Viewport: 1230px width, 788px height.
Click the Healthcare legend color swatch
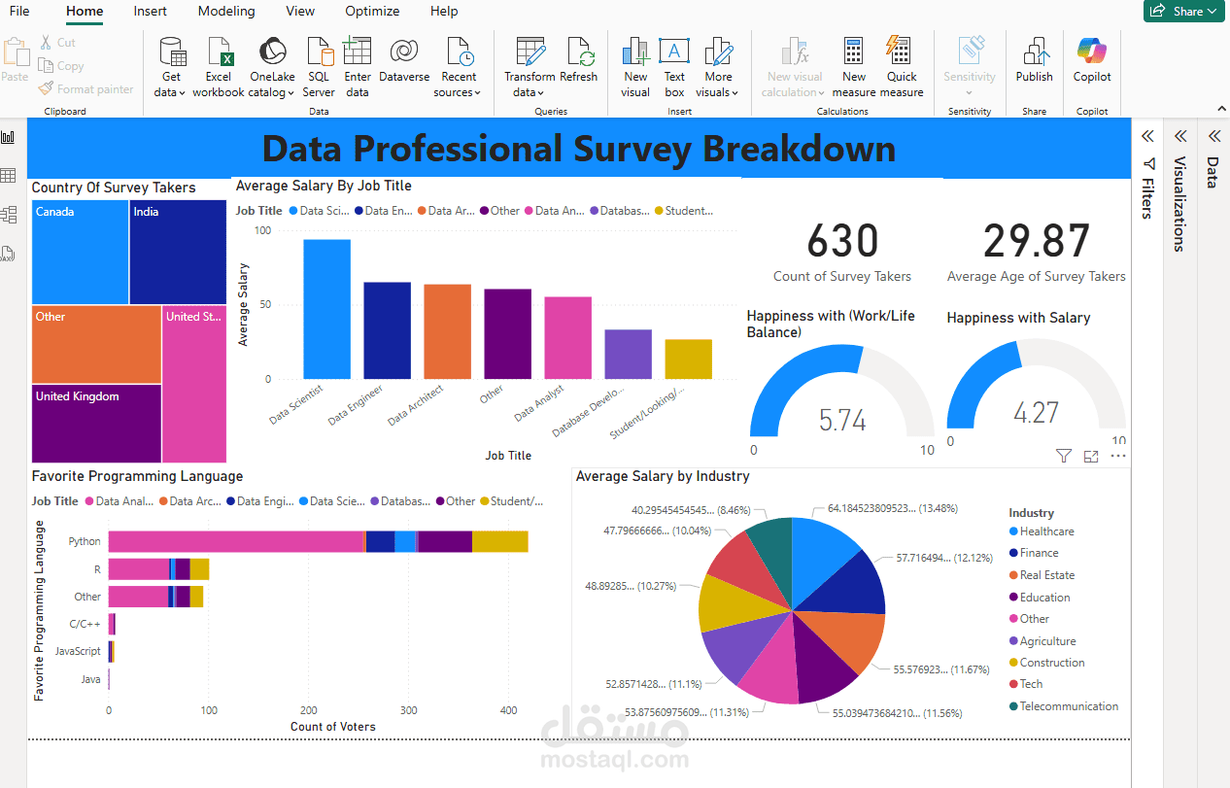tap(1013, 531)
